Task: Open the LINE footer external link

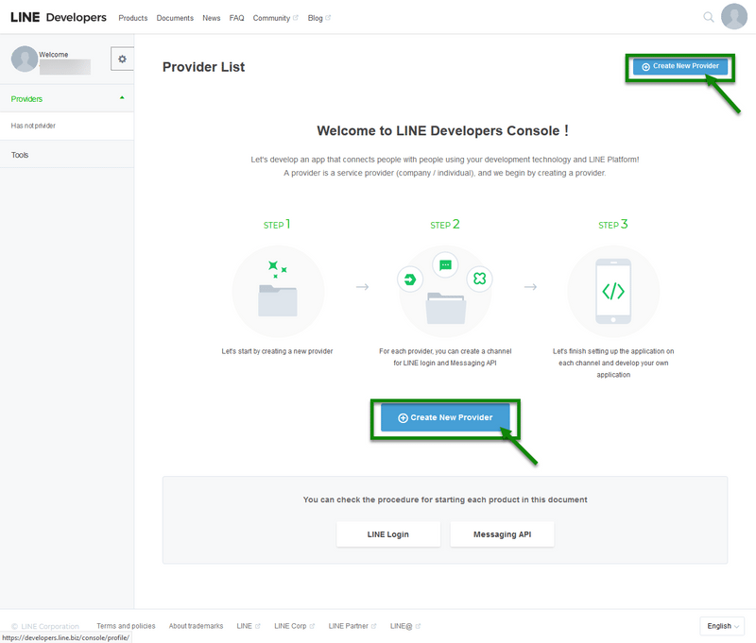Action: click(x=249, y=626)
